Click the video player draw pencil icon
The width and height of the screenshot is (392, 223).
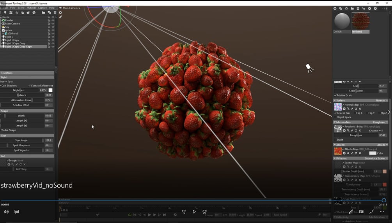tap(351, 212)
